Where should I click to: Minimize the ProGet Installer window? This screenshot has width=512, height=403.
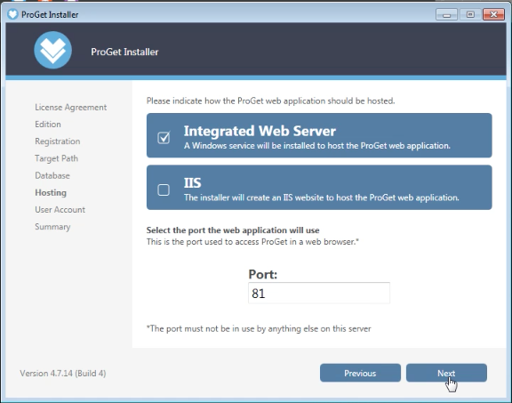click(x=446, y=15)
